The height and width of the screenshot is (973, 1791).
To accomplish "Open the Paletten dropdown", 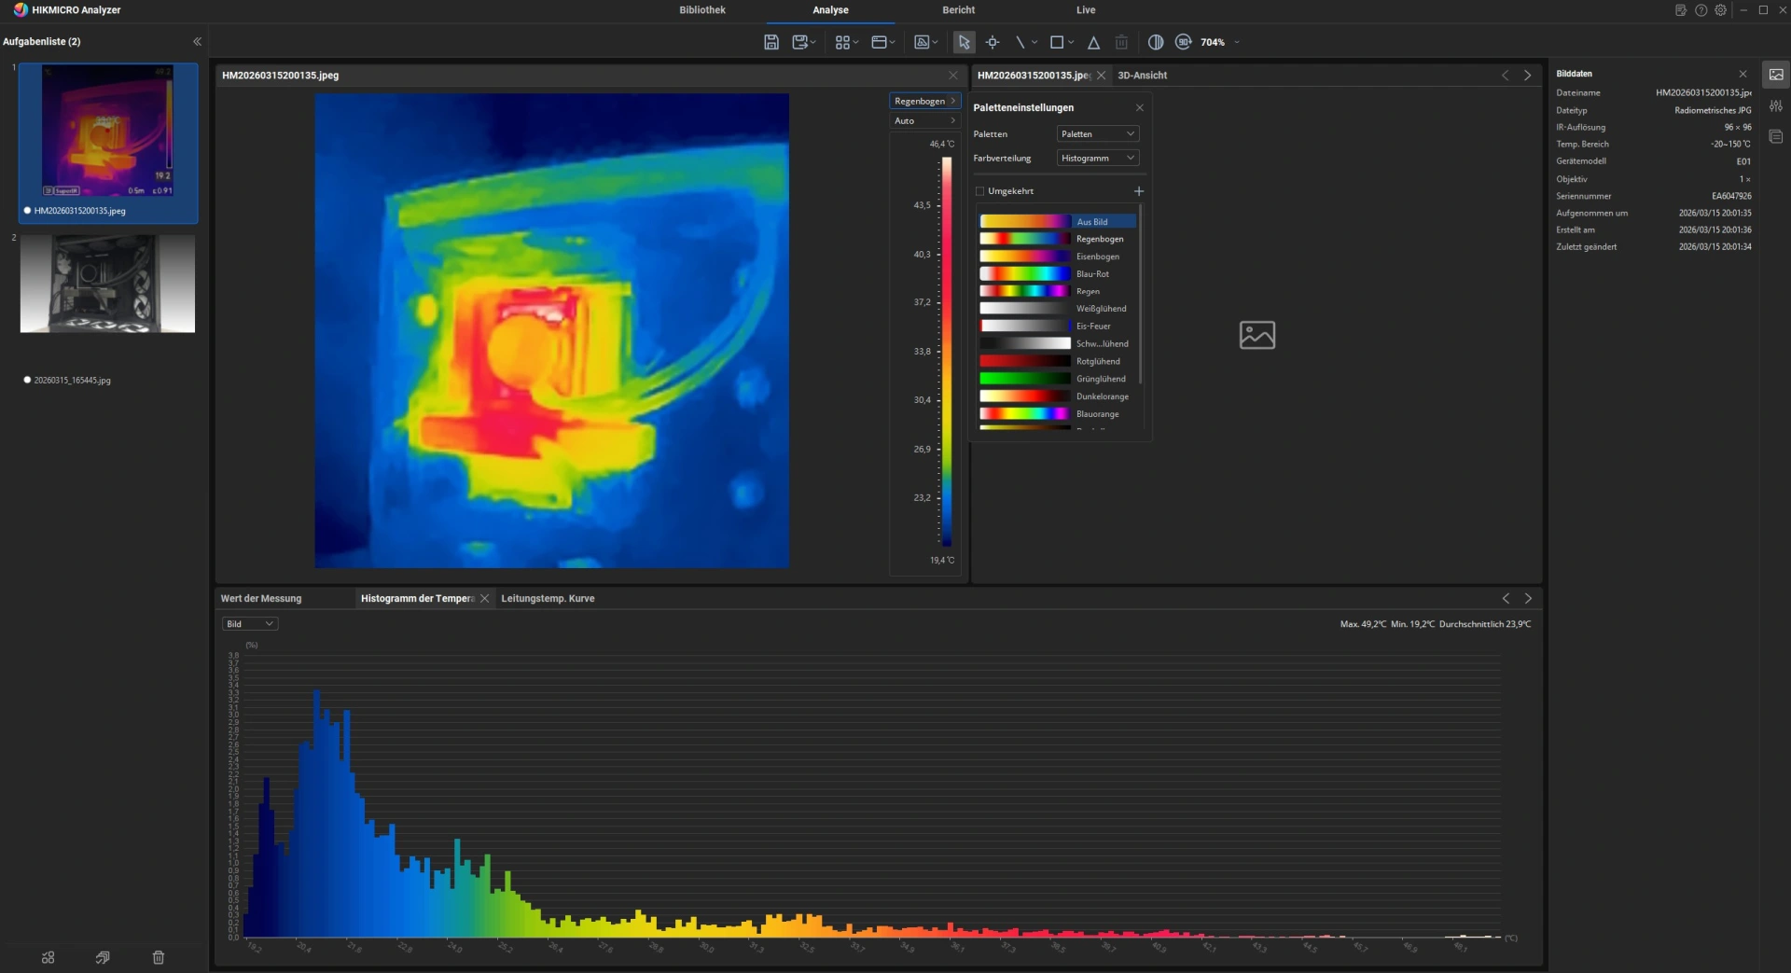I will pyautogui.click(x=1097, y=134).
